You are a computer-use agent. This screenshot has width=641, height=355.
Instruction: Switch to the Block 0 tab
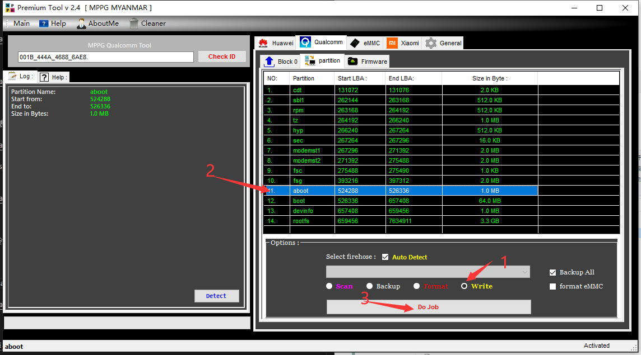[x=280, y=61]
